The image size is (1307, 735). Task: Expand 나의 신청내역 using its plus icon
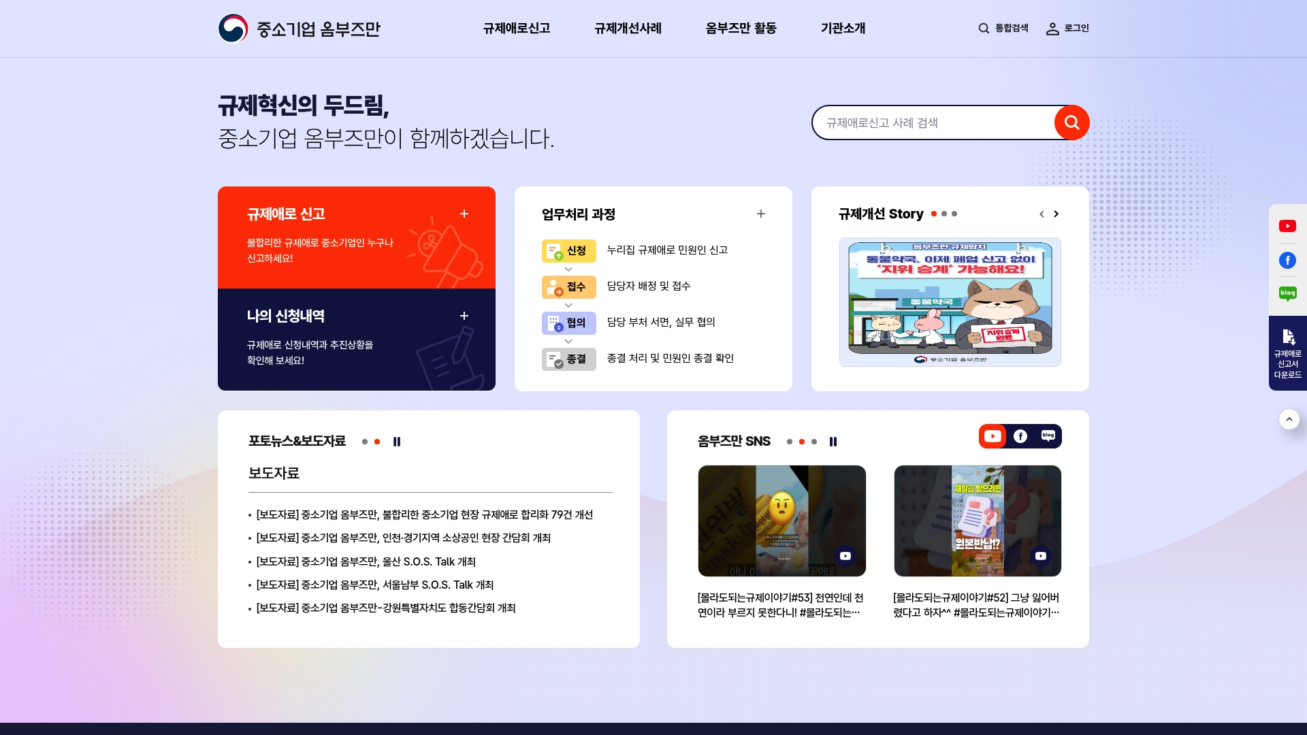[x=465, y=316]
